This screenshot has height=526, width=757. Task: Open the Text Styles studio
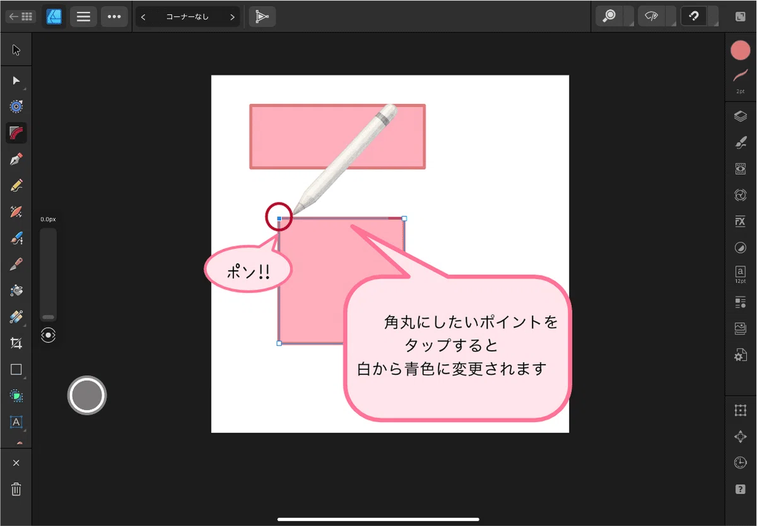tap(741, 302)
